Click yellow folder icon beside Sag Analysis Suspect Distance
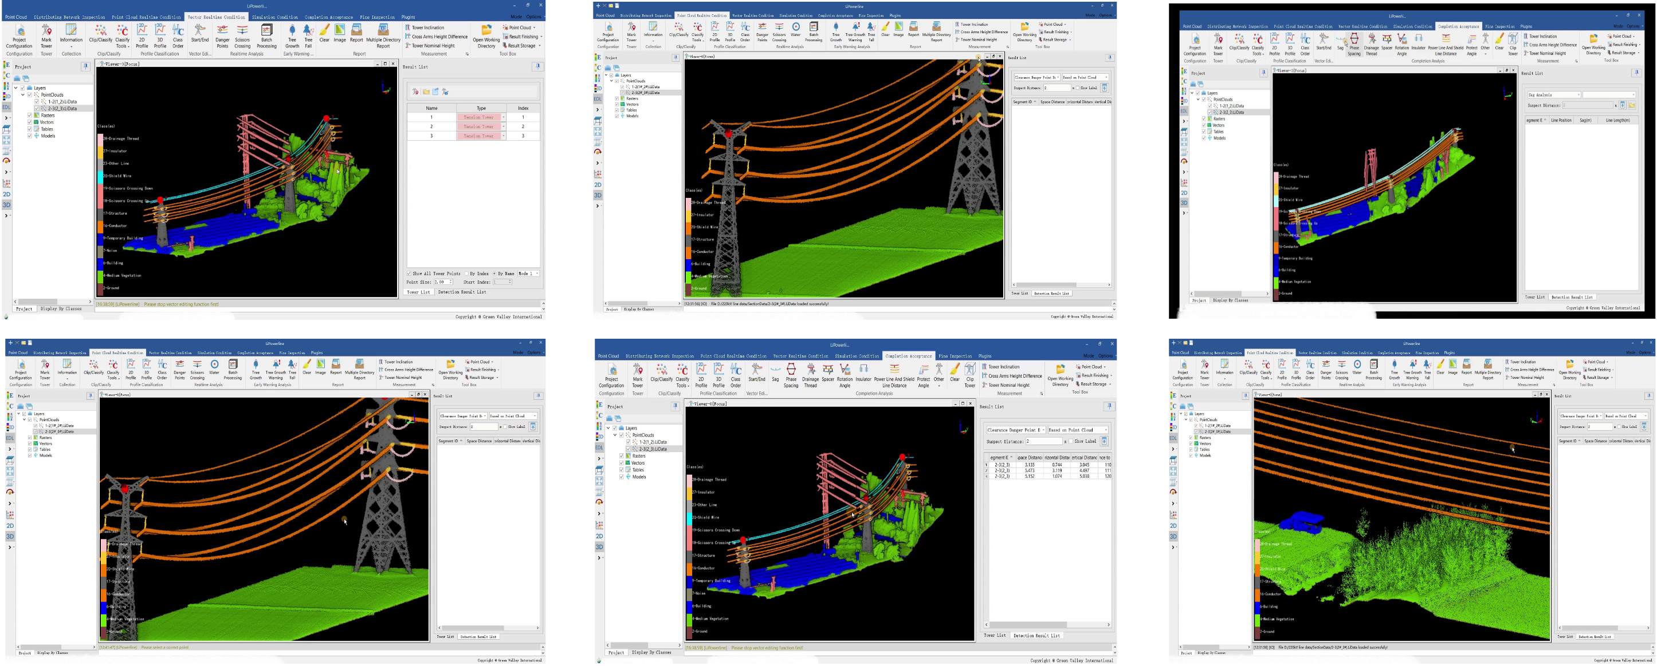This screenshot has width=1657, height=666. (1632, 105)
